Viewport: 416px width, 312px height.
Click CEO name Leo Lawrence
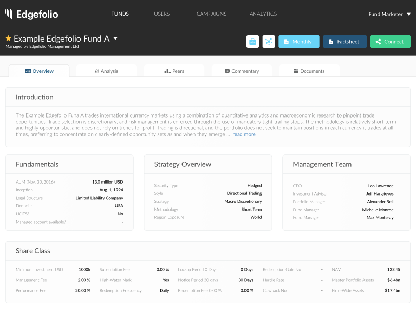tap(381, 186)
